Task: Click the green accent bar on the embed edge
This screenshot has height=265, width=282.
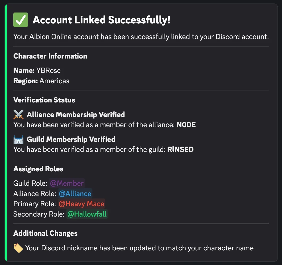Action: 6,132
